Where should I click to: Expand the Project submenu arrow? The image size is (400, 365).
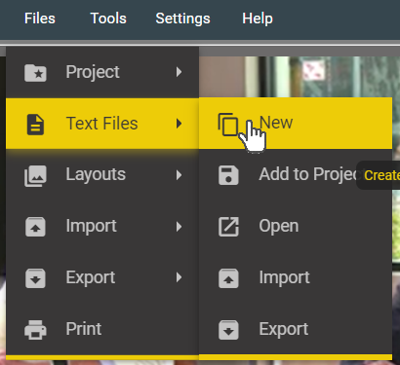click(x=179, y=72)
